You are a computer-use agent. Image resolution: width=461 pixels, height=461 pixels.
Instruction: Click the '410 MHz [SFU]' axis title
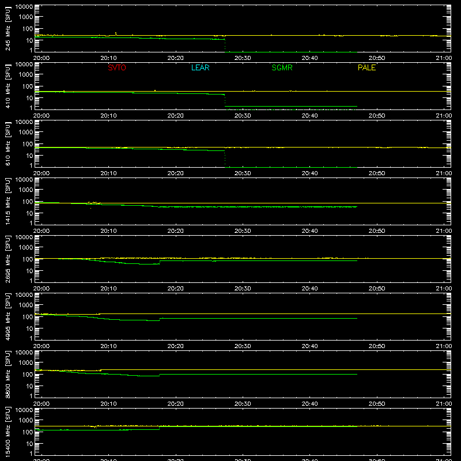tap(8, 86)
